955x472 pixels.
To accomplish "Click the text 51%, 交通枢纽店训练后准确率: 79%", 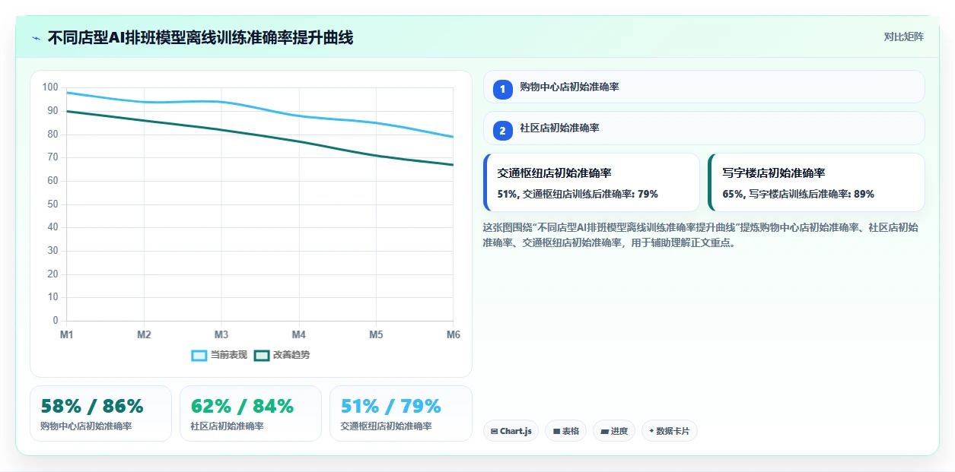I will [578, 194].
